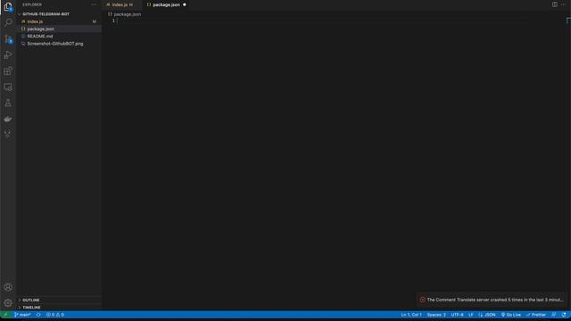The height and width of the screenshot is (321, 571).
Task: Click the unsaved dot on package.json tab
Action: click(x=185, y=4)
